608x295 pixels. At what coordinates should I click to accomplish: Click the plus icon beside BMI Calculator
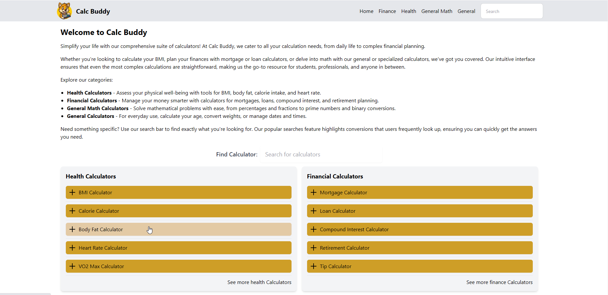pos(72,192)
